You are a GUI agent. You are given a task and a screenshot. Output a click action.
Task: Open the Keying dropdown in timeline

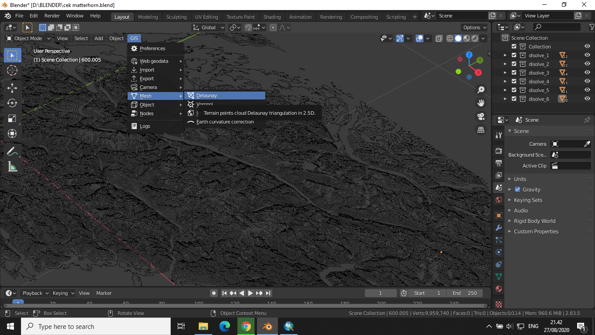point(63,293)
